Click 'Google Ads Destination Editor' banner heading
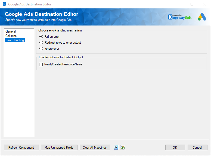This screenshot has height=156, width=211. click(x=41, y=14)
